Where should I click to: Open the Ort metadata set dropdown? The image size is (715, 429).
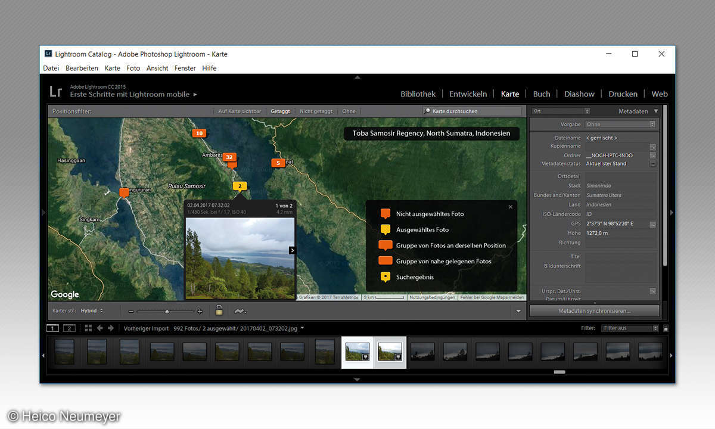pos(561,111)
